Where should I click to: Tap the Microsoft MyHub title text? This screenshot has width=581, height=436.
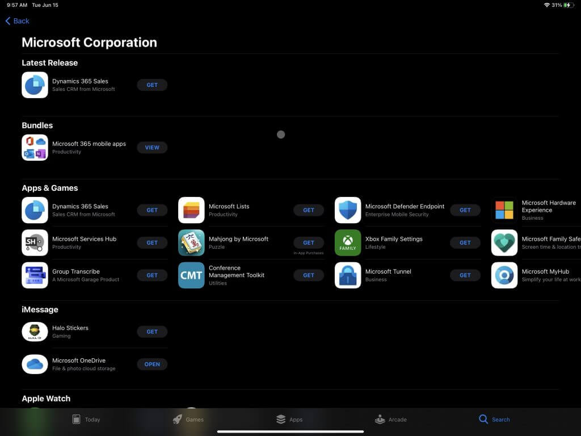tap(545, 272)
